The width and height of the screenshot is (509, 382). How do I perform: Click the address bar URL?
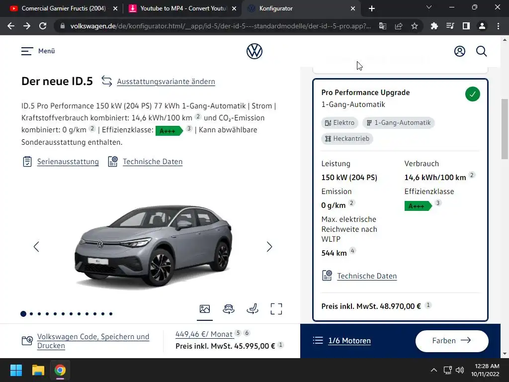[221, 26]
